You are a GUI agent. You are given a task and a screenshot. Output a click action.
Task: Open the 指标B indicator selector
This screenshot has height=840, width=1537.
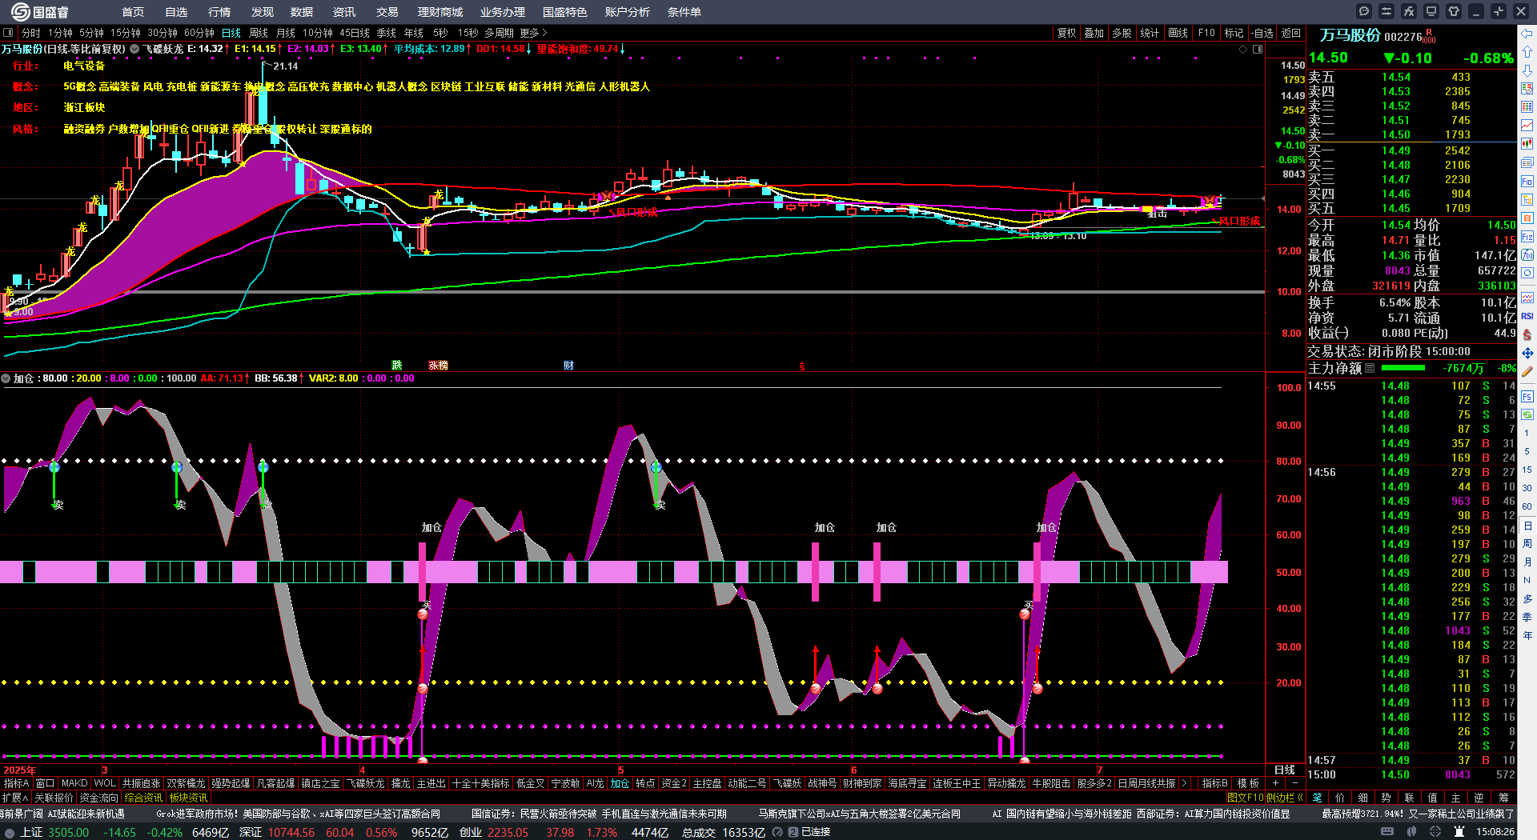pos(1214,783)
